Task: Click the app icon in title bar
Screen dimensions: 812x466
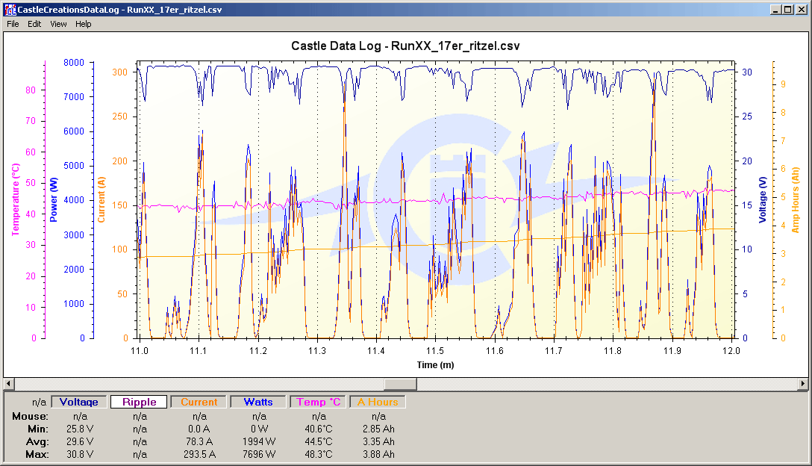Action: [x=10, y=9]
